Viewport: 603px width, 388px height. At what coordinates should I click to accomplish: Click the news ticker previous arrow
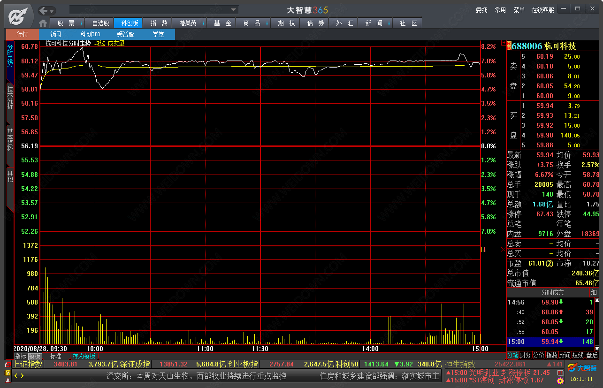click(x=15, y=376)
